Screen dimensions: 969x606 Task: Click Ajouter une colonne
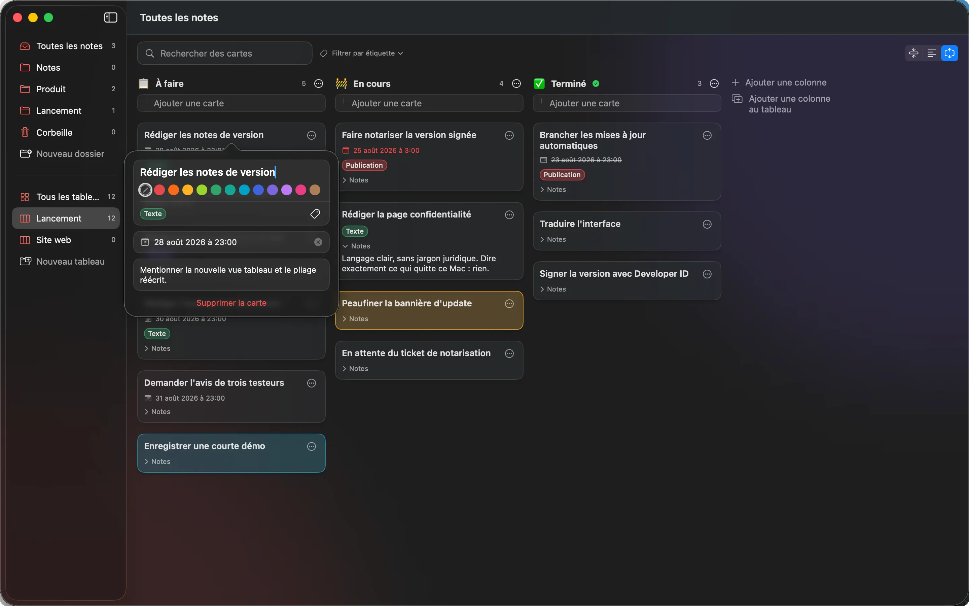coord(779,82)
